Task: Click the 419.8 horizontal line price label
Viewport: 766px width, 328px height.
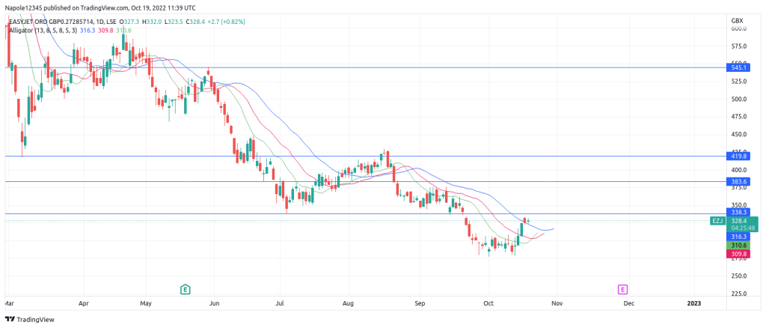Action: pyautogui.click(x=738, y=157)
